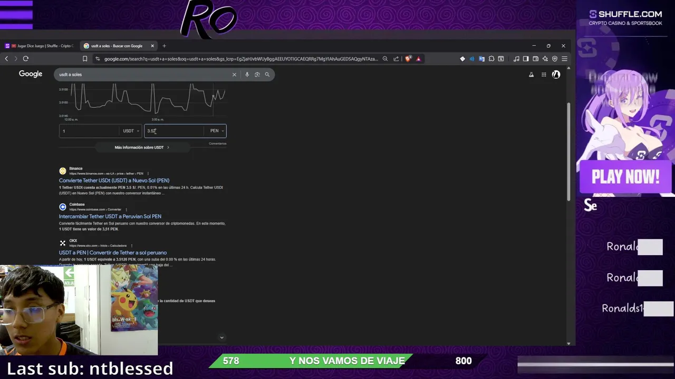Click the Brave Rewards triangle icon
Viewport: 675px width, 379px height.
coord(418,59)
